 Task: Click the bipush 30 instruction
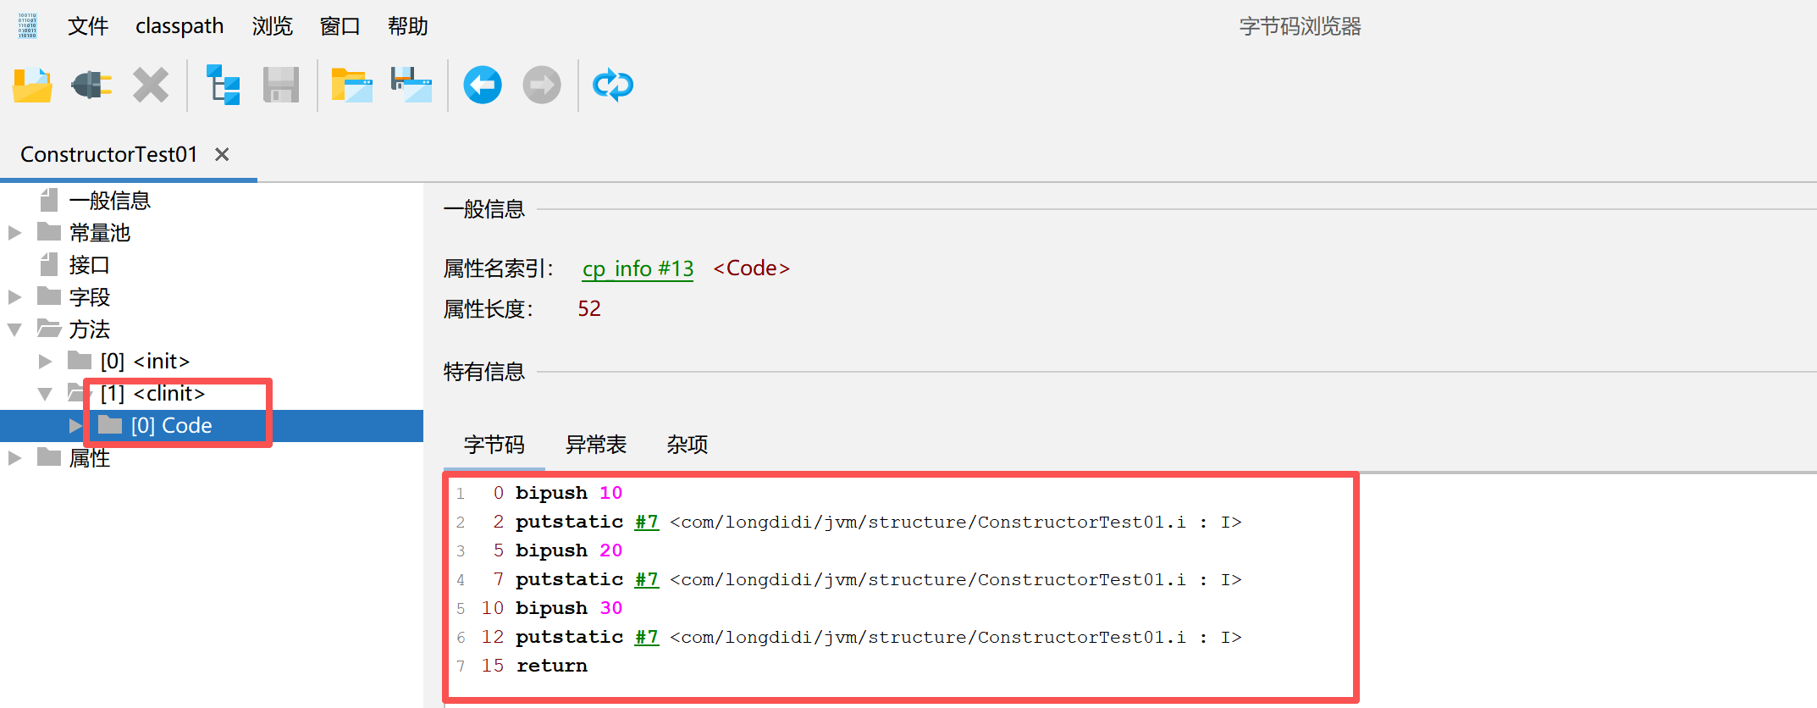pyautogui.click(x=569, y=608)
